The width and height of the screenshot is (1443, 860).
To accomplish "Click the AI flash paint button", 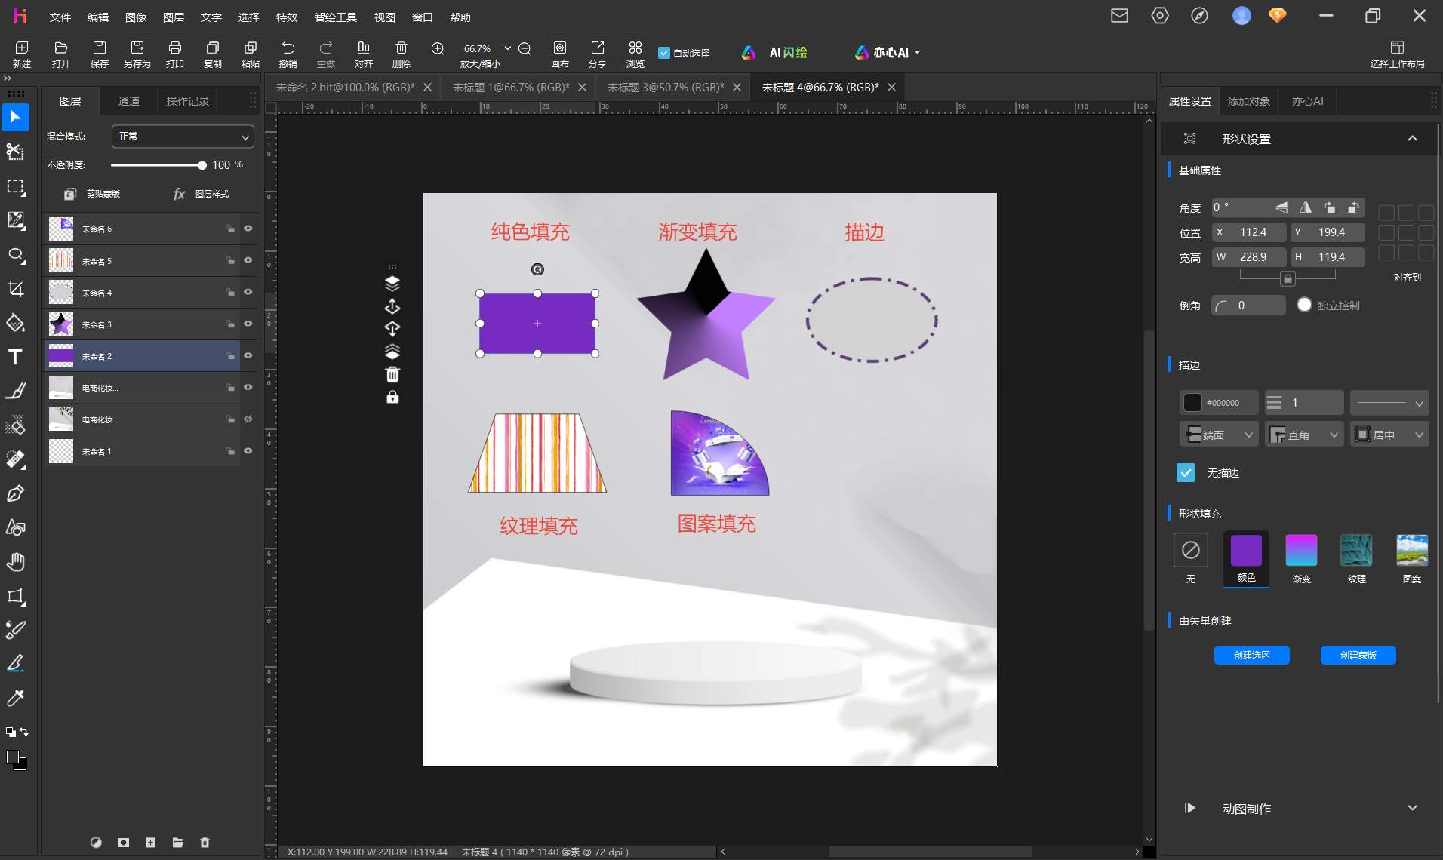I will pos(774,53).
